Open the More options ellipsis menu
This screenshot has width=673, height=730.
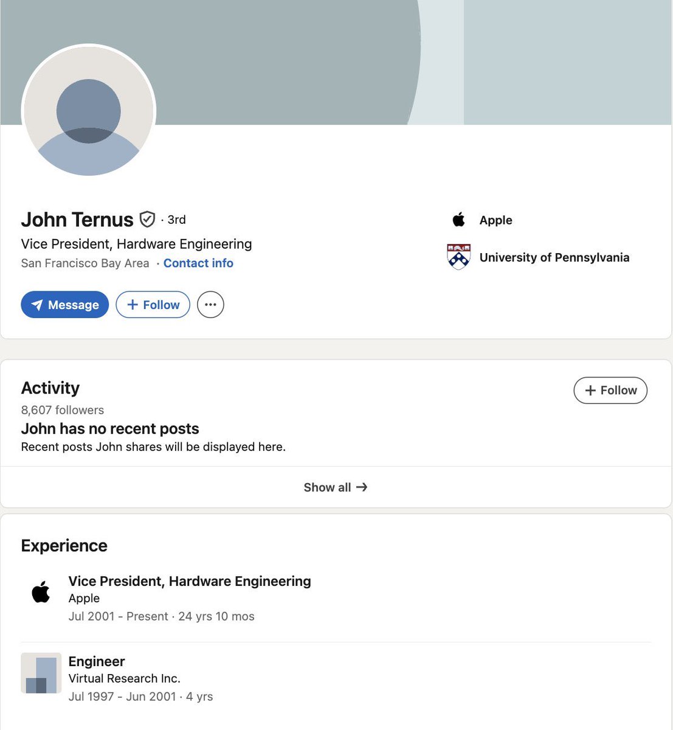pos(210,304)
